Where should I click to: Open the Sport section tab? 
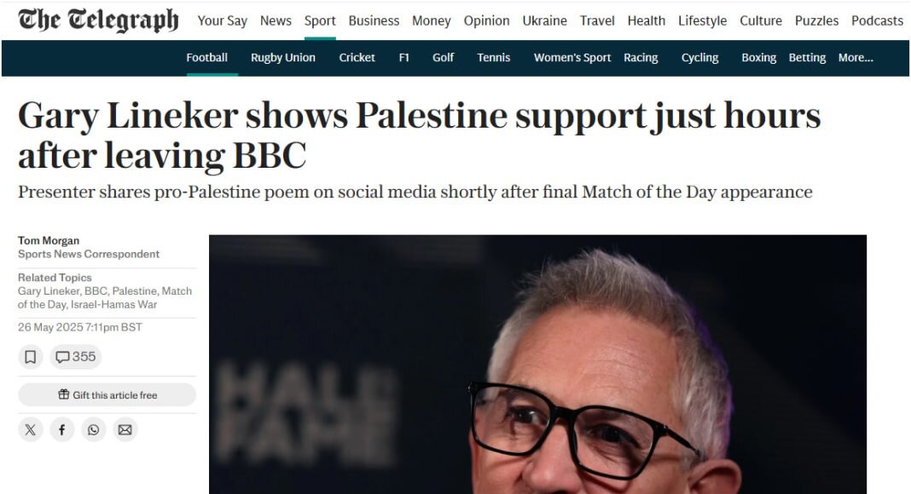pos(320,21)
